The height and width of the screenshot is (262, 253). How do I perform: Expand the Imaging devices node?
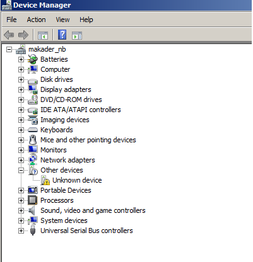point(21,120)
